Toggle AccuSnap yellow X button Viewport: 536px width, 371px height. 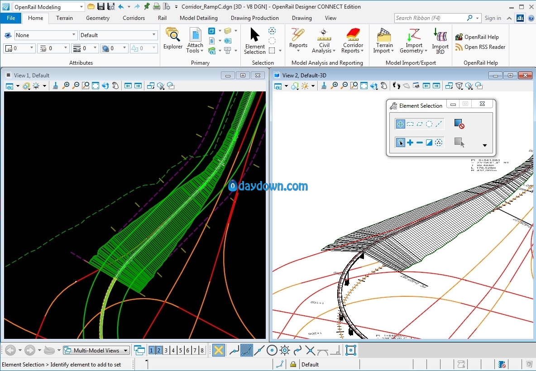tap(219, 350)
